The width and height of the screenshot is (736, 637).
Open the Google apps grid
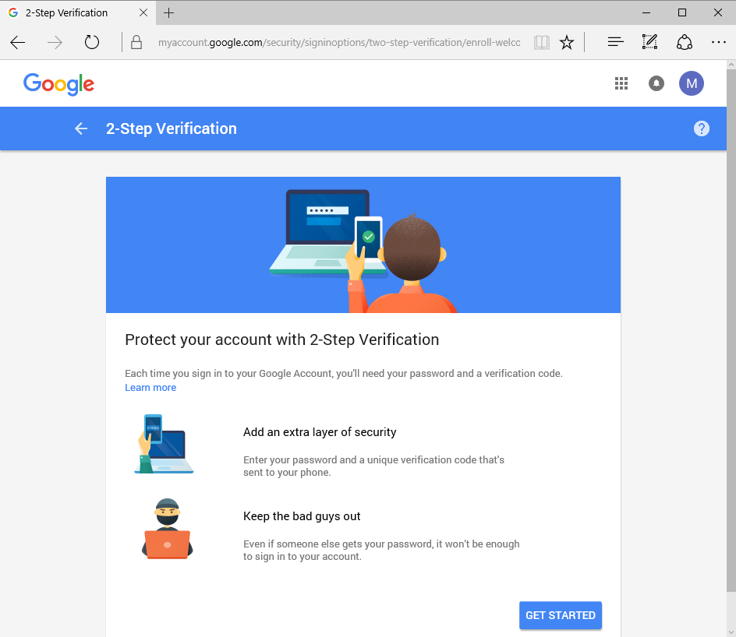621,83
